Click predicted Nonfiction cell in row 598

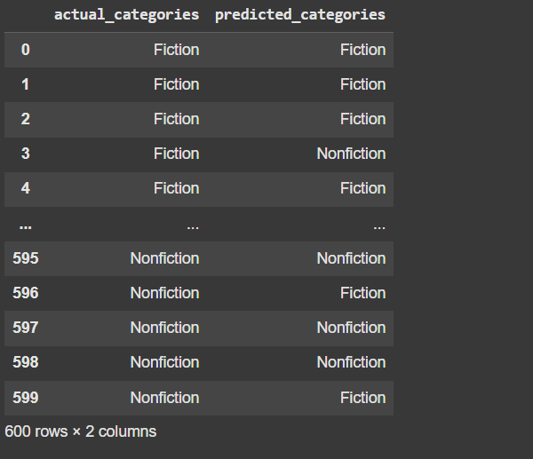351,362
